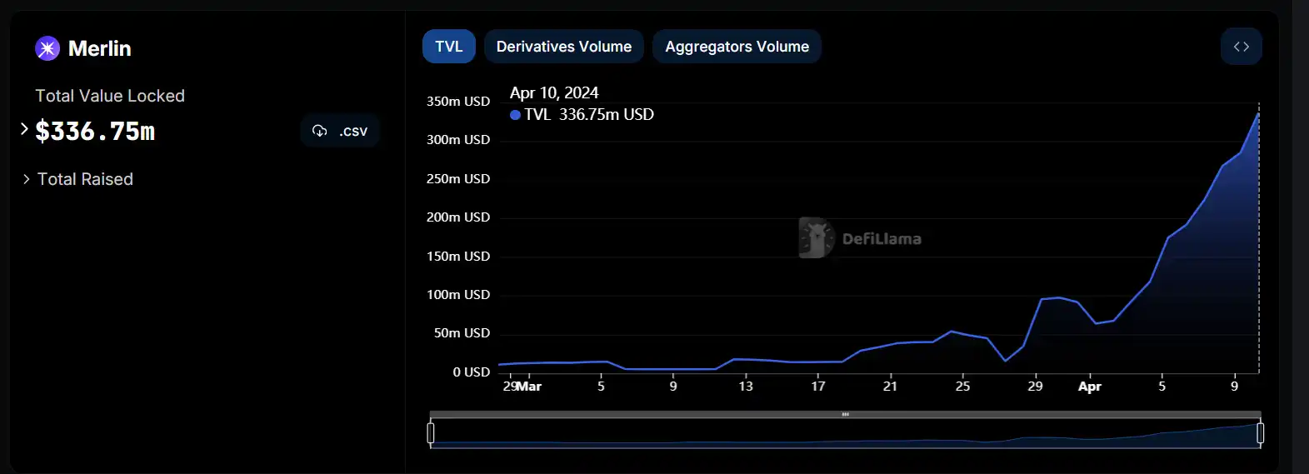Click the DefiLlama watermark logo in chart
This screenshot has height=474, width=1309.
[x=817, y=238]
